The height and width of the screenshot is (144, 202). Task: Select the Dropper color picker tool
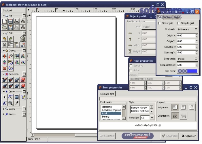[x=17, y=103]
